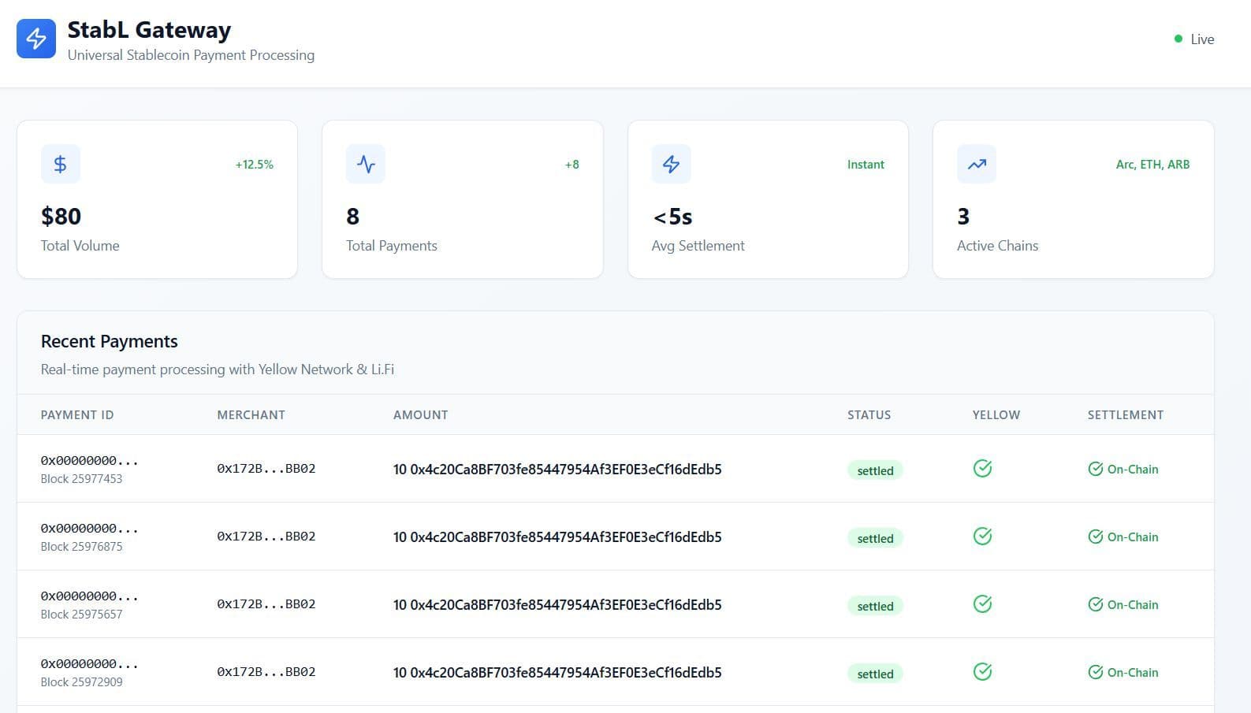Screen dimensions: 1251x713
Task: Select the PAYMENT ID column header
Action: pos(77,415)
